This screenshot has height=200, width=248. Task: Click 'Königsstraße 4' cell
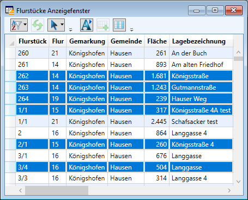click(201, 145)
